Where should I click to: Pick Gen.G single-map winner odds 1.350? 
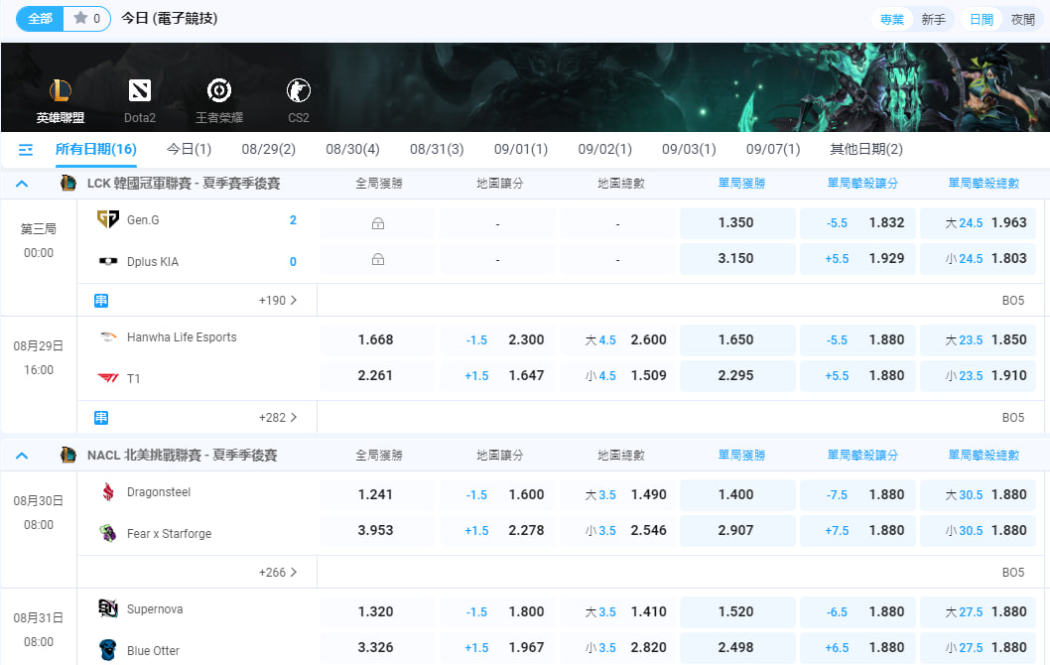[x=736, y=223]
